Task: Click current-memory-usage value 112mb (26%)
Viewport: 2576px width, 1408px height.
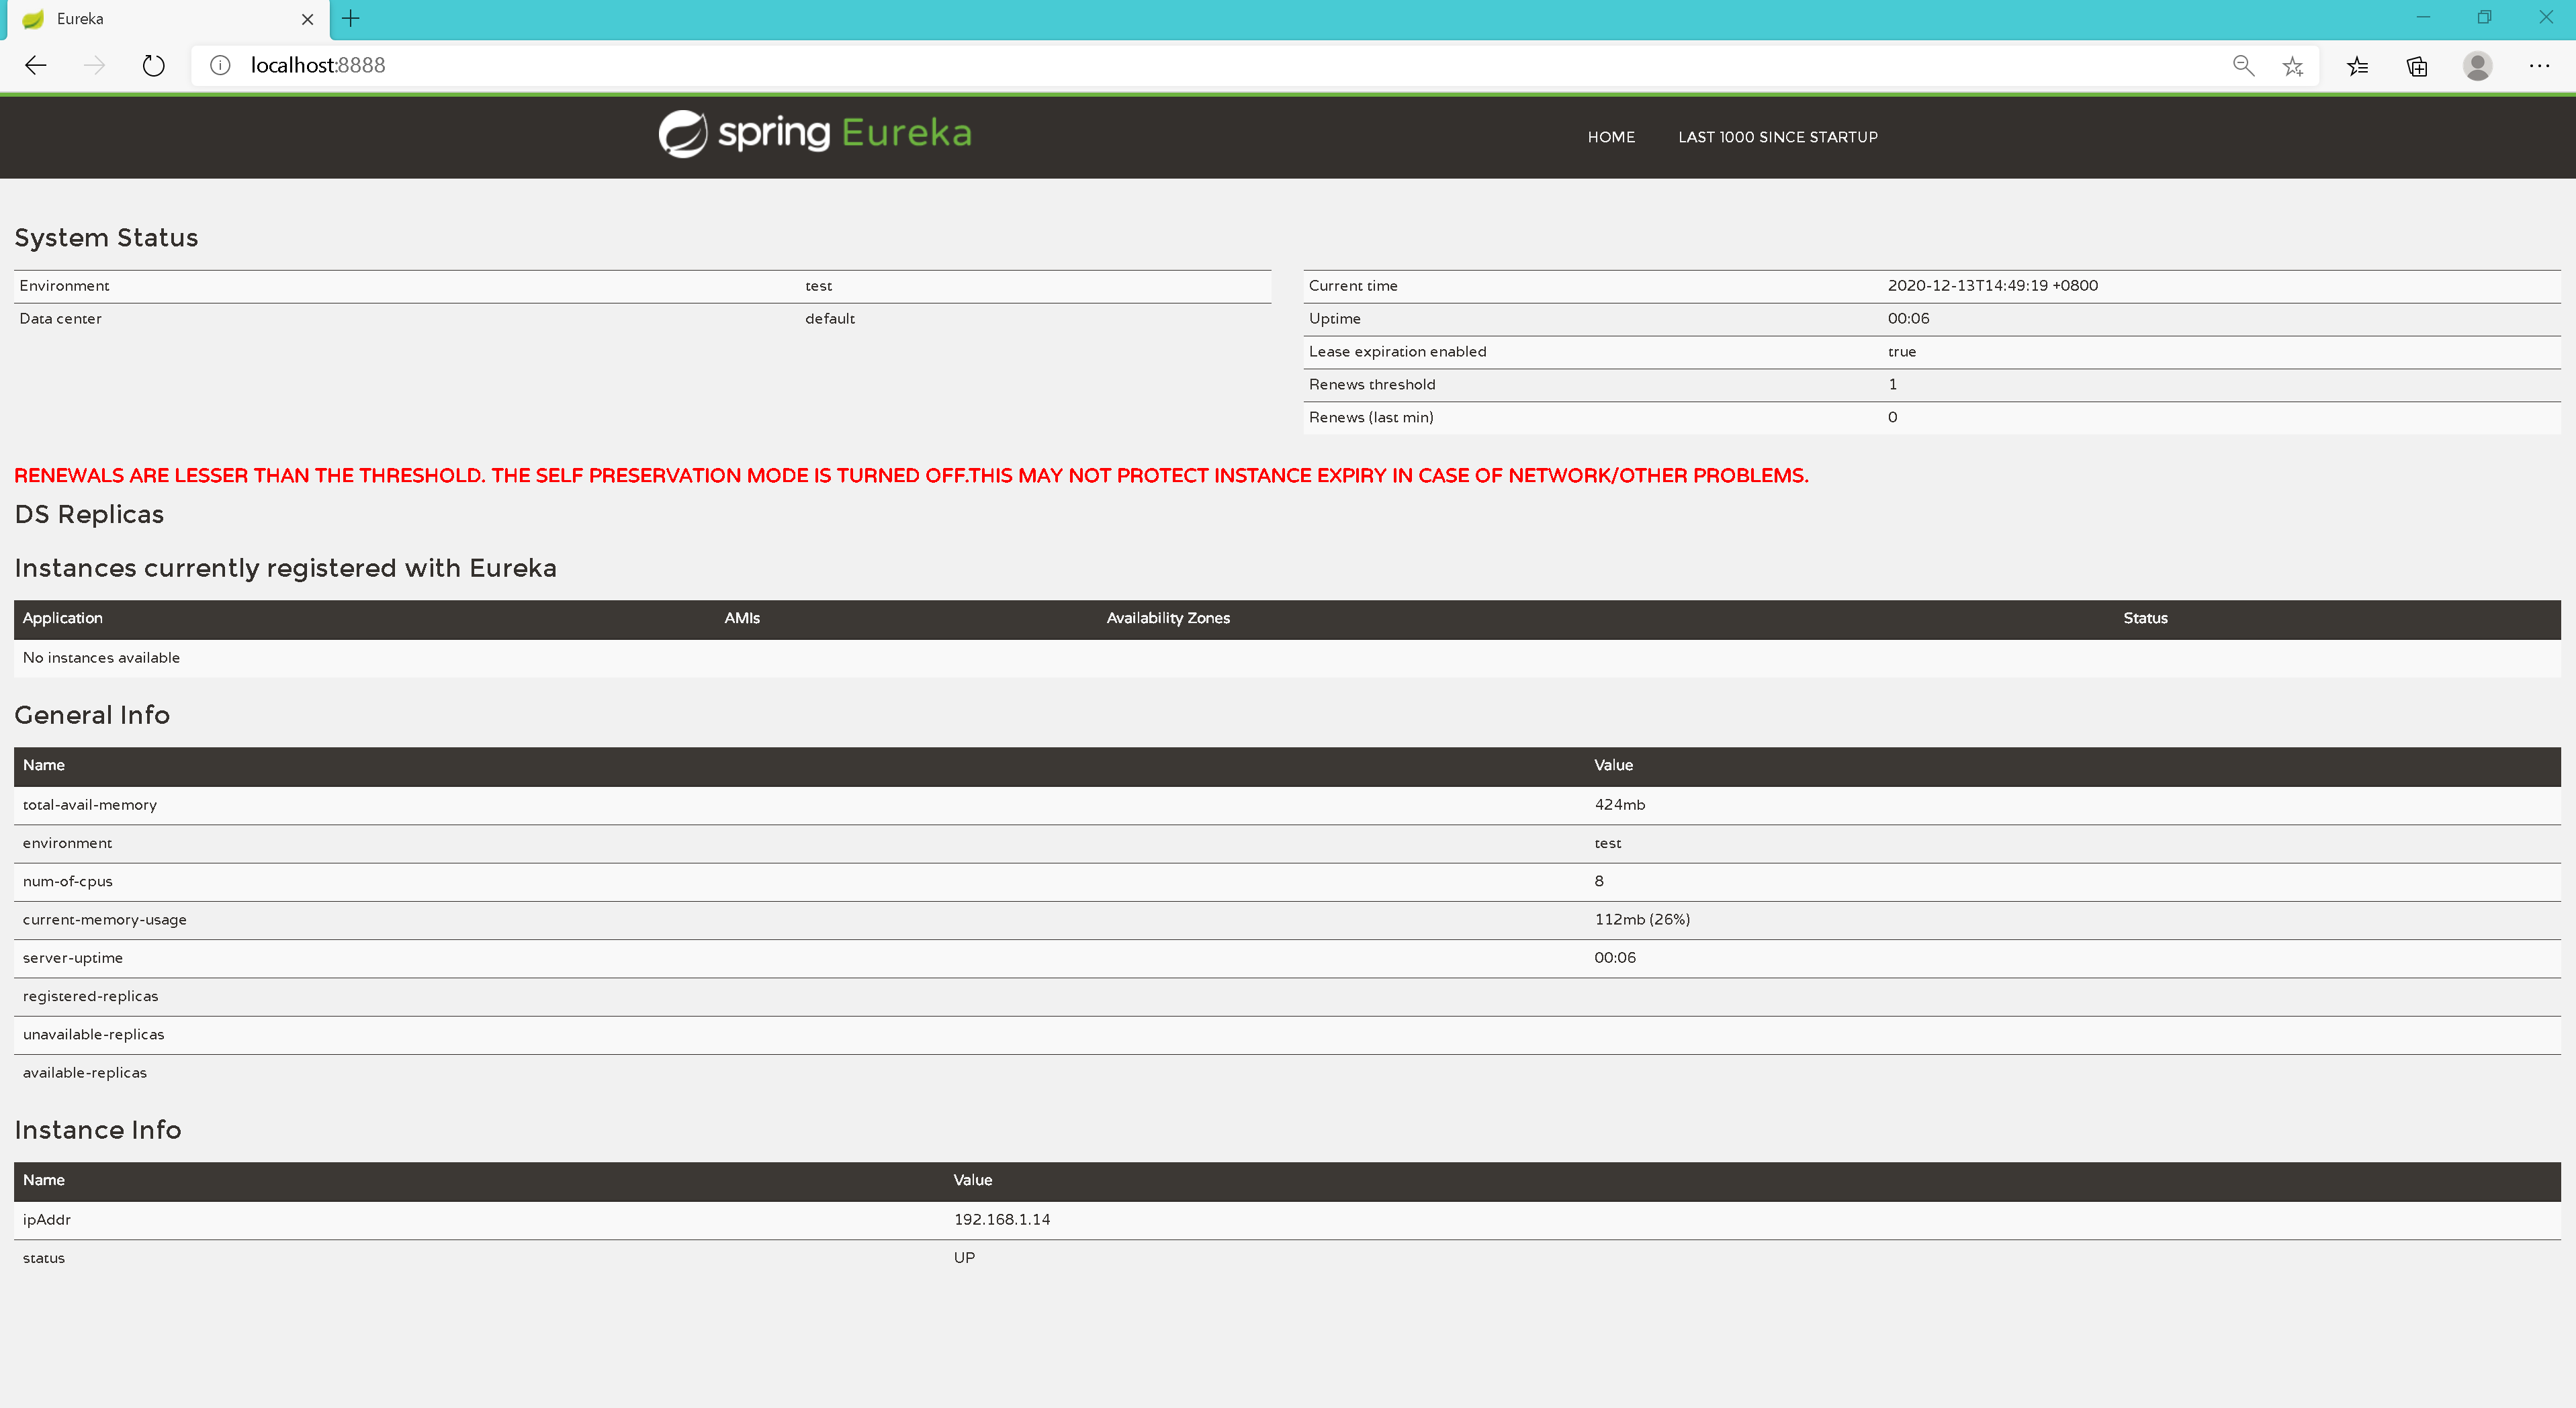Action: click(1642, 919)
